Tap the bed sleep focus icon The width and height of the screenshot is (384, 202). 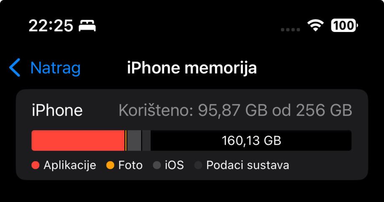click(x=87, y=26)
